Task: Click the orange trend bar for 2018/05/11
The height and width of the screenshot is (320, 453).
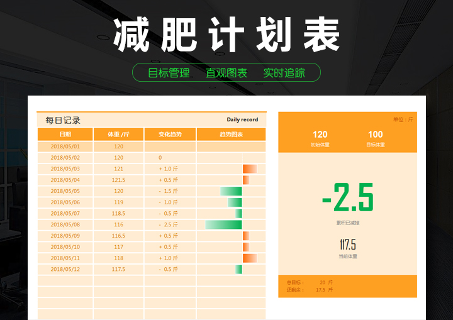Action: (250, 258)
